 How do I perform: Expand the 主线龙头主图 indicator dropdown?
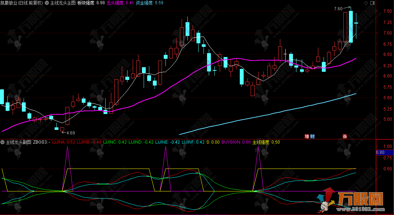coord(47,3)
